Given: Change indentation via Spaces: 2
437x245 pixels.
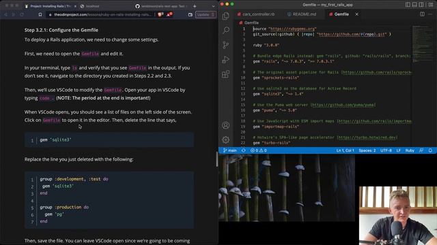Looking at the screenshot, I should pyautogui.click(x=367, y=150).
